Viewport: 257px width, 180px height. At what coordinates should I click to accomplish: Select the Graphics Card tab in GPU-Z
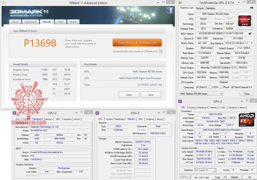point(187,8)
